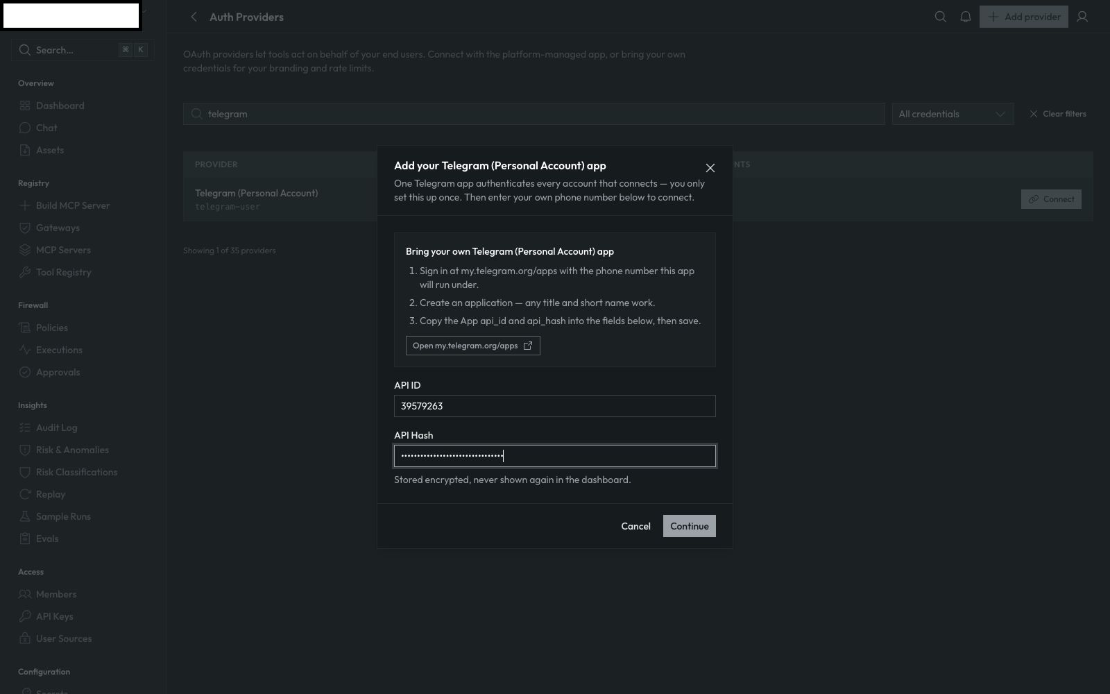The width and height of the screenshot is (1110, 694).
Task: Click Continue in the dialog
Action: pyautogui.click(x=689, y=526)
